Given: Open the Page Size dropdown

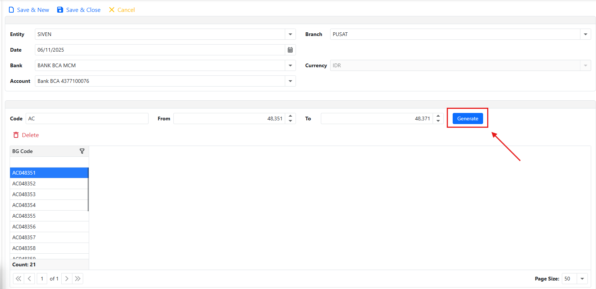Looking at the screenshot, I should pyautogui.click(x=582, y=279).
